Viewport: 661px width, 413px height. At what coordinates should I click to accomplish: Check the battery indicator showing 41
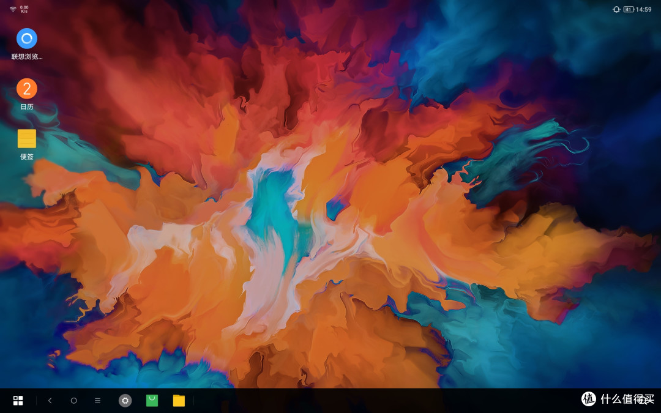click(629, 9)
